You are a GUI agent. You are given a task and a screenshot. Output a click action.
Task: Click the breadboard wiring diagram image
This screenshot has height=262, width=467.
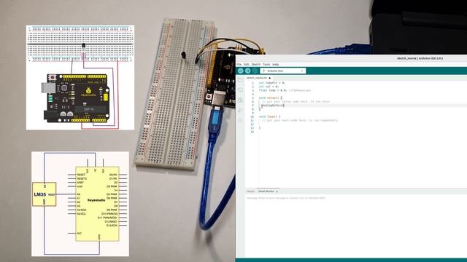[80, 78]
